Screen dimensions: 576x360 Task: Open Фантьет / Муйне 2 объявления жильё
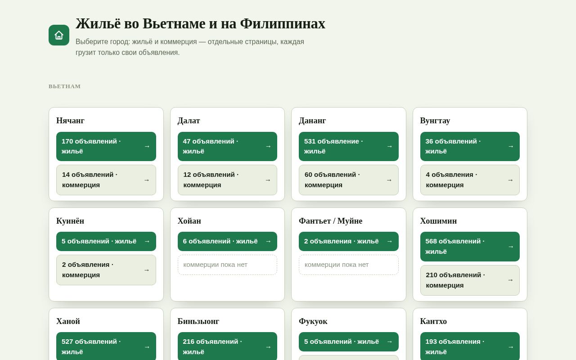(x=349, y=241)
